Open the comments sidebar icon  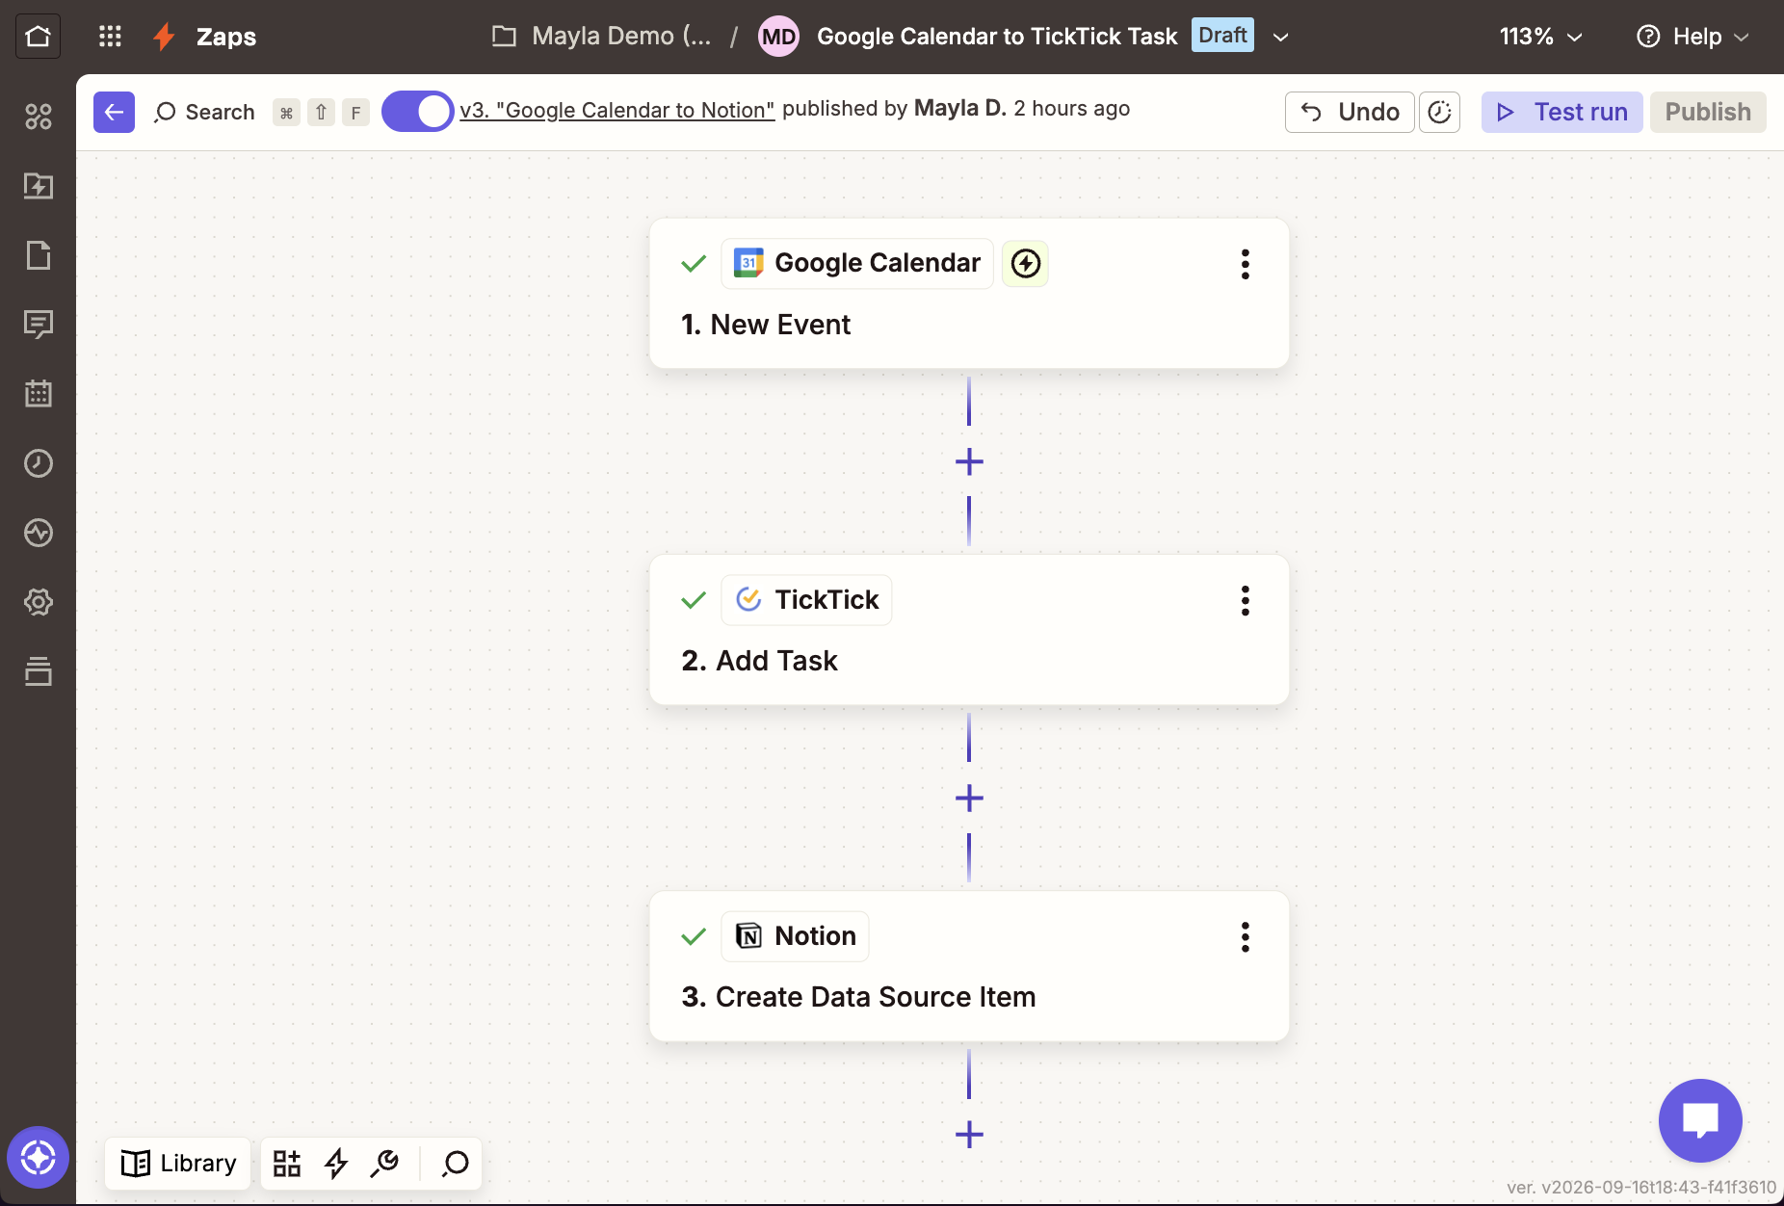[38, 325]
